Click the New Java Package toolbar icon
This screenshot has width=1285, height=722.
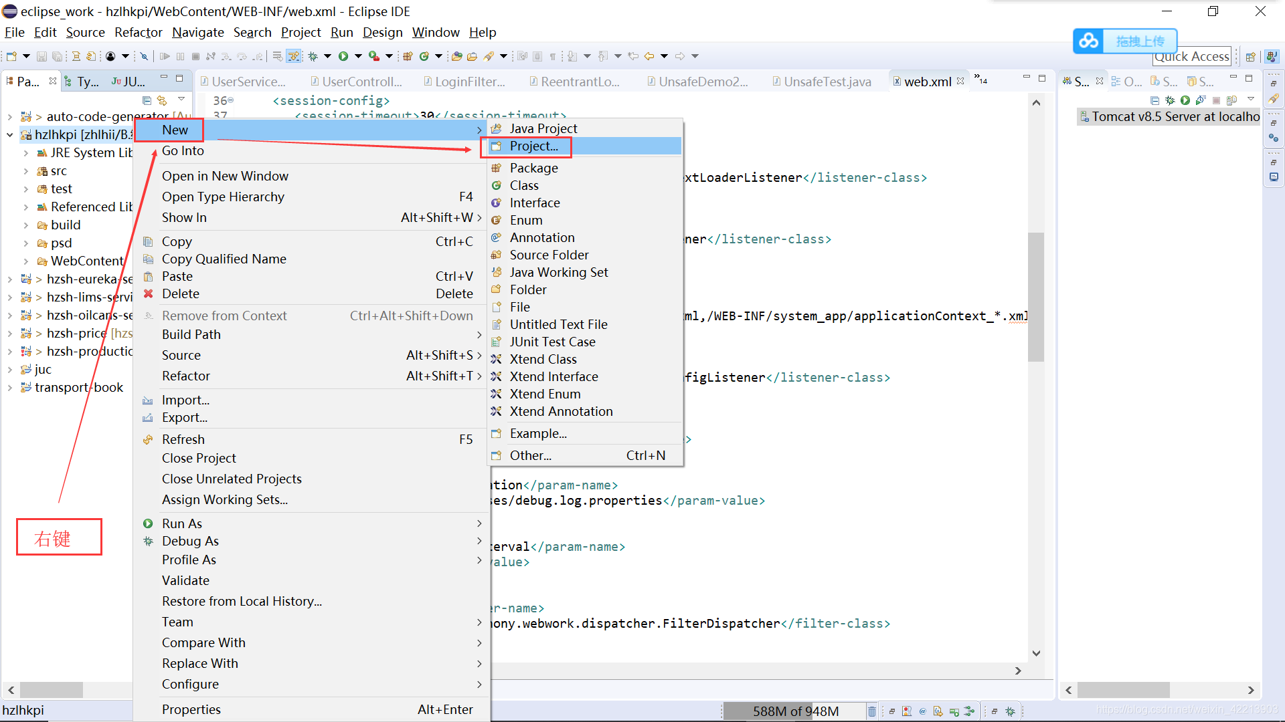[408, 56]
